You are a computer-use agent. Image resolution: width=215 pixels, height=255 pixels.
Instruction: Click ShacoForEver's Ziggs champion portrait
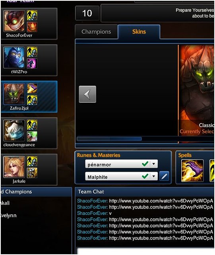coord(14,21)
